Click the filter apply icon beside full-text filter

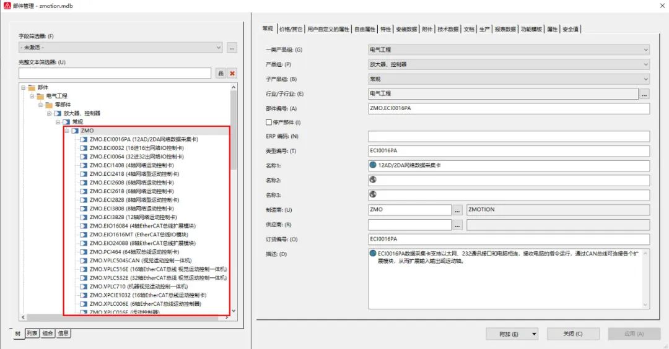pyautogui.click(x=221, y=73)
